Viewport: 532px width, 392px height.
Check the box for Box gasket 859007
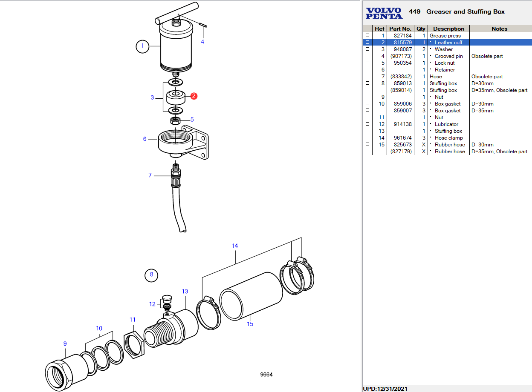tap(367, 111)
